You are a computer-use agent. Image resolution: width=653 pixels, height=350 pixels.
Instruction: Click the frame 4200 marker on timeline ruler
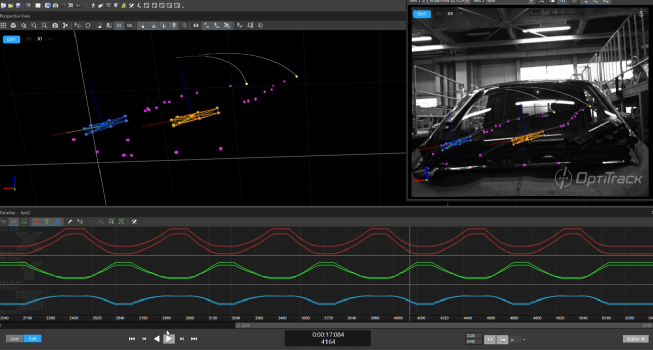[421, 318]
